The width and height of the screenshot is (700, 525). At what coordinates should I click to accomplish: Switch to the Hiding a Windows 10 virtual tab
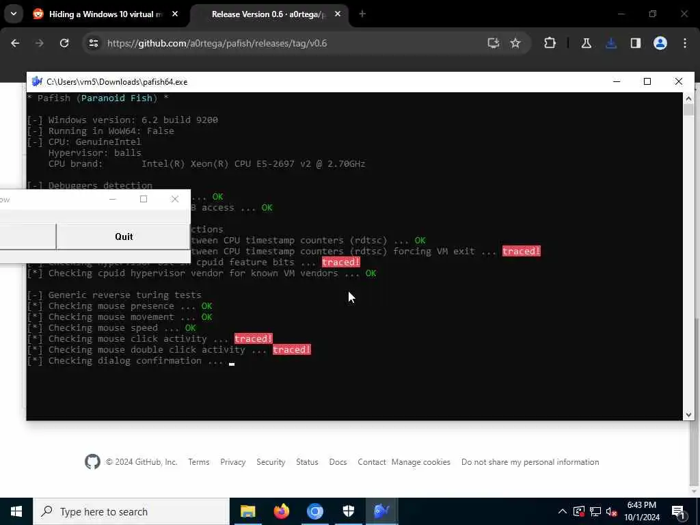[105, 14]
